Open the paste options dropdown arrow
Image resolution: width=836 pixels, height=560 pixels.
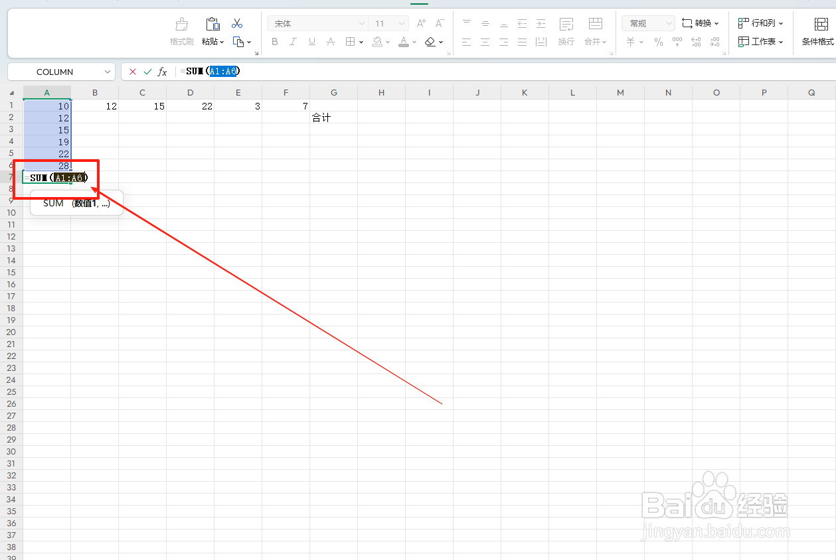(x=222, y=42)
